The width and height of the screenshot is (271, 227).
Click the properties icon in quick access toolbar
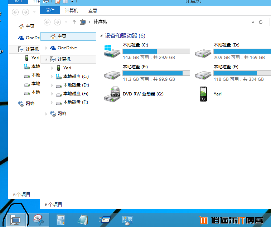click(58, 1)
